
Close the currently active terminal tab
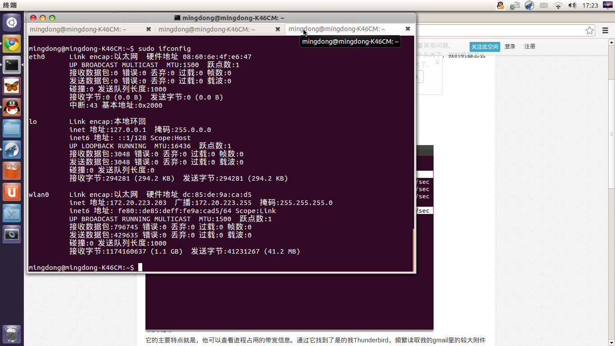(x=408, y=29)
